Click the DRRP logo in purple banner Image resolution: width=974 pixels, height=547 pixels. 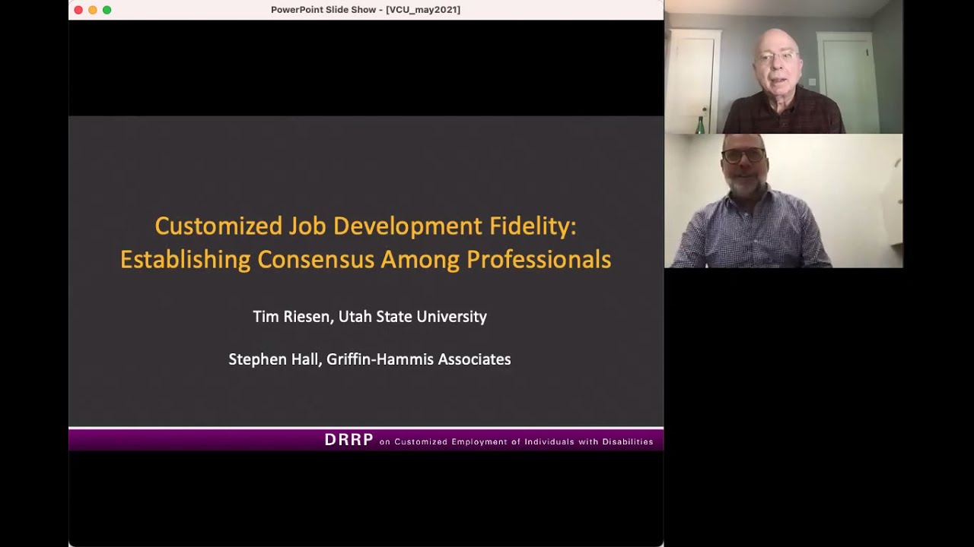click(x=349, y=440)
